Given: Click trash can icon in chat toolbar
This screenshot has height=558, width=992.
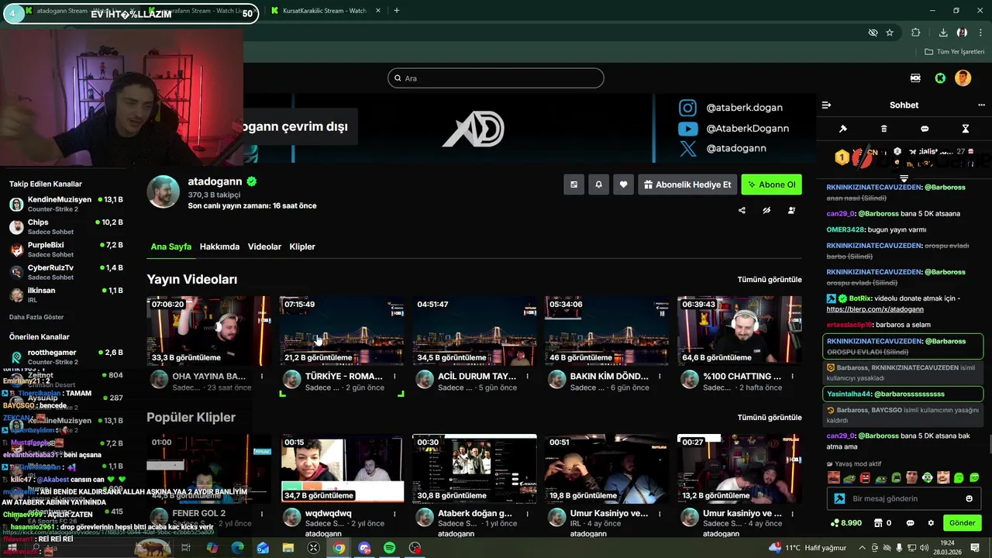Looking at the screenshot, I should point(883,129).
